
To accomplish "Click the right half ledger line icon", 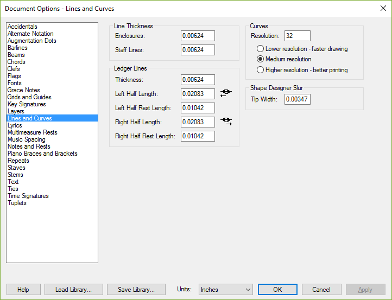I will coord(226,122).
